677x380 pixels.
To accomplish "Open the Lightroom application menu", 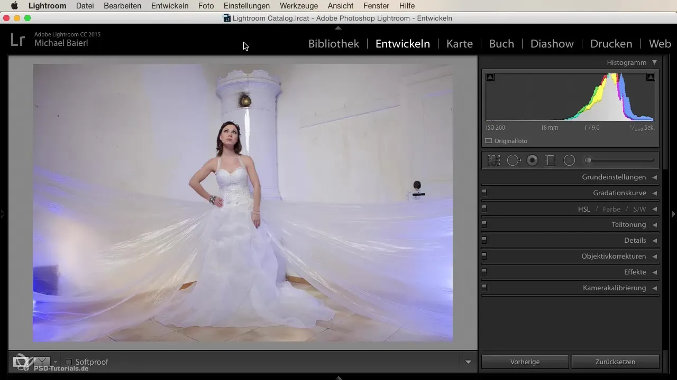I will tap(48, 6).
